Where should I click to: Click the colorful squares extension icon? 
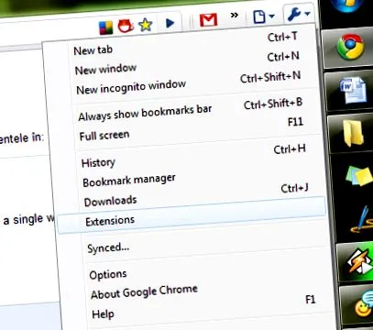click(x=106, y=28)
